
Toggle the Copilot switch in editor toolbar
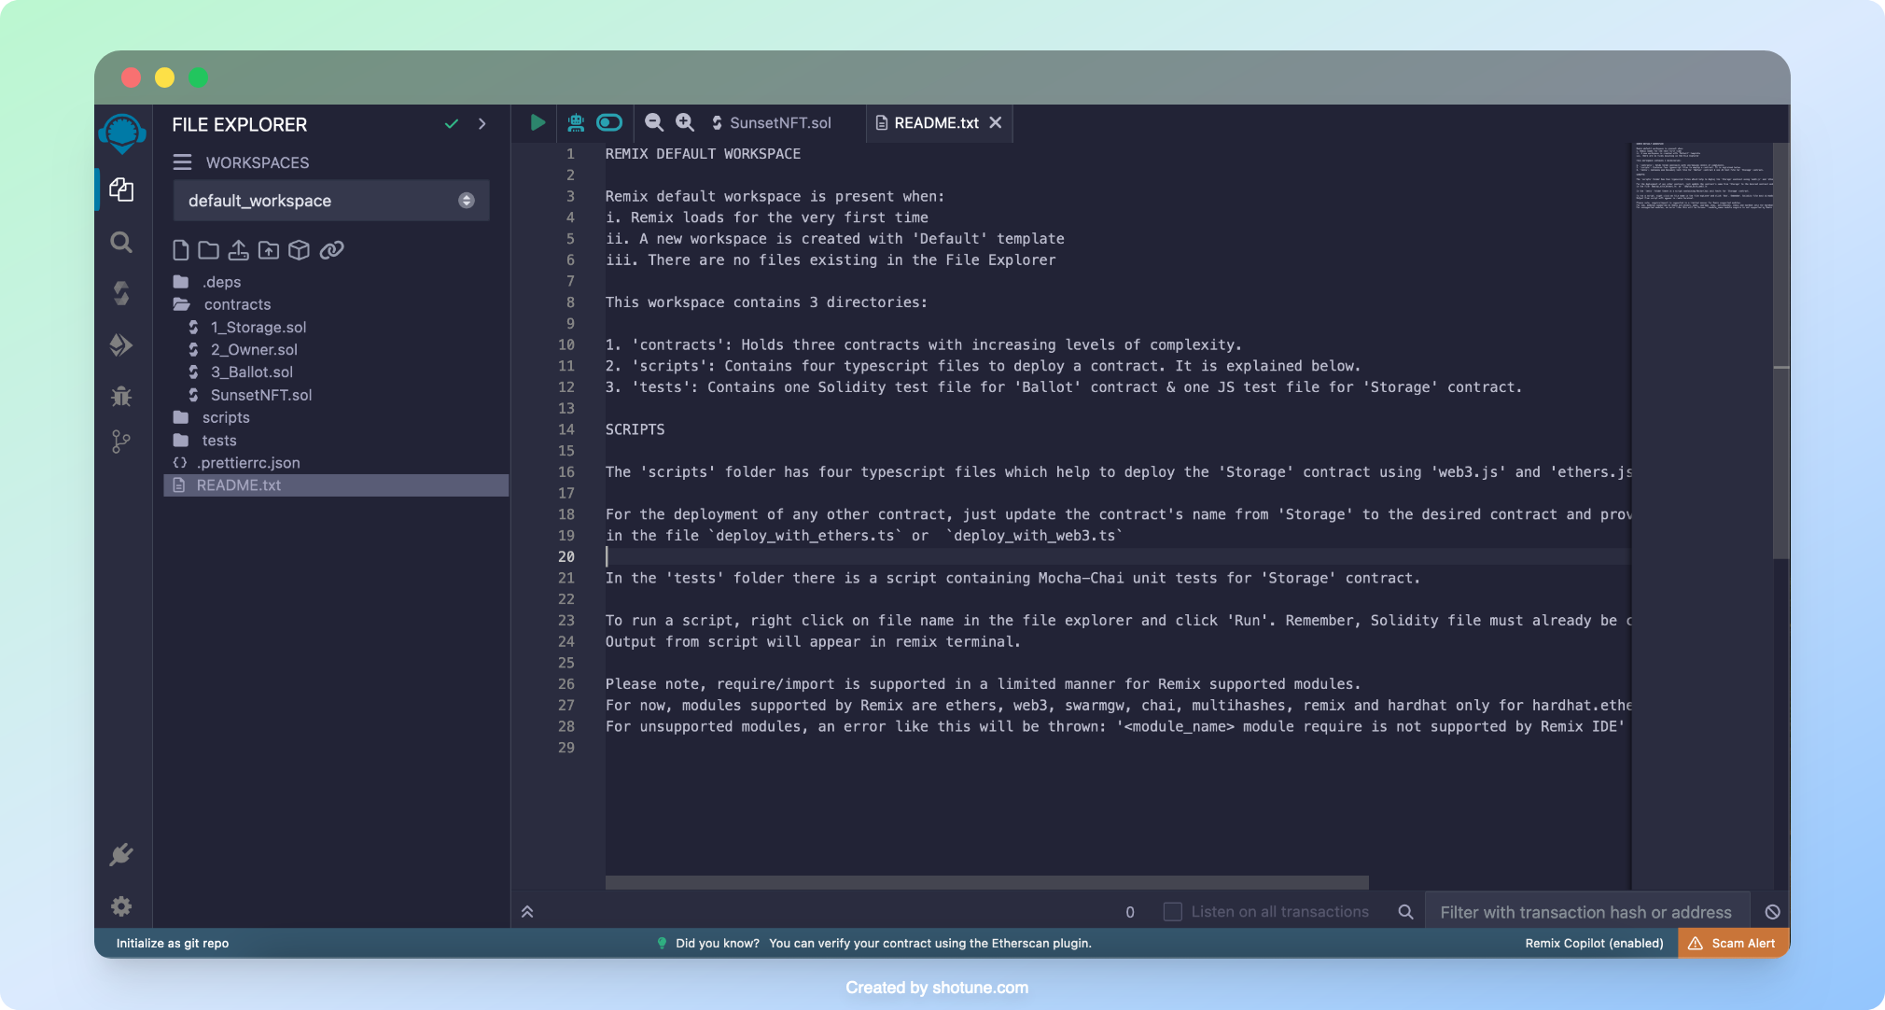pos(609,122)
